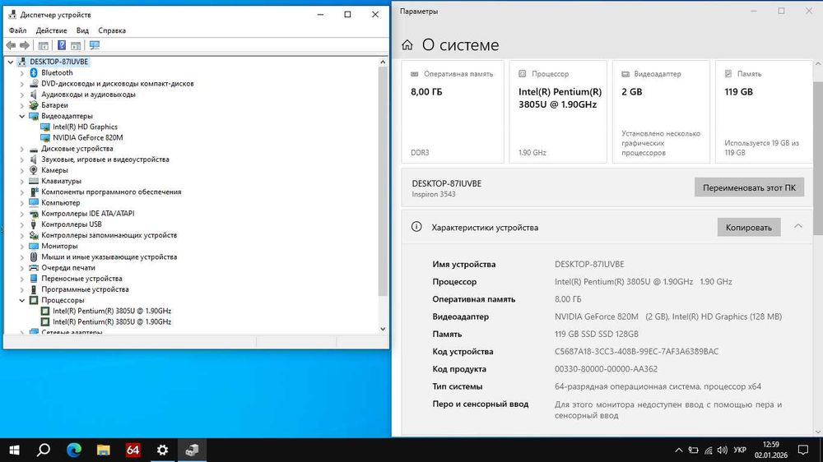Select DVD-дисководы и дисководы компакт-дисков row

coord(118,84)
